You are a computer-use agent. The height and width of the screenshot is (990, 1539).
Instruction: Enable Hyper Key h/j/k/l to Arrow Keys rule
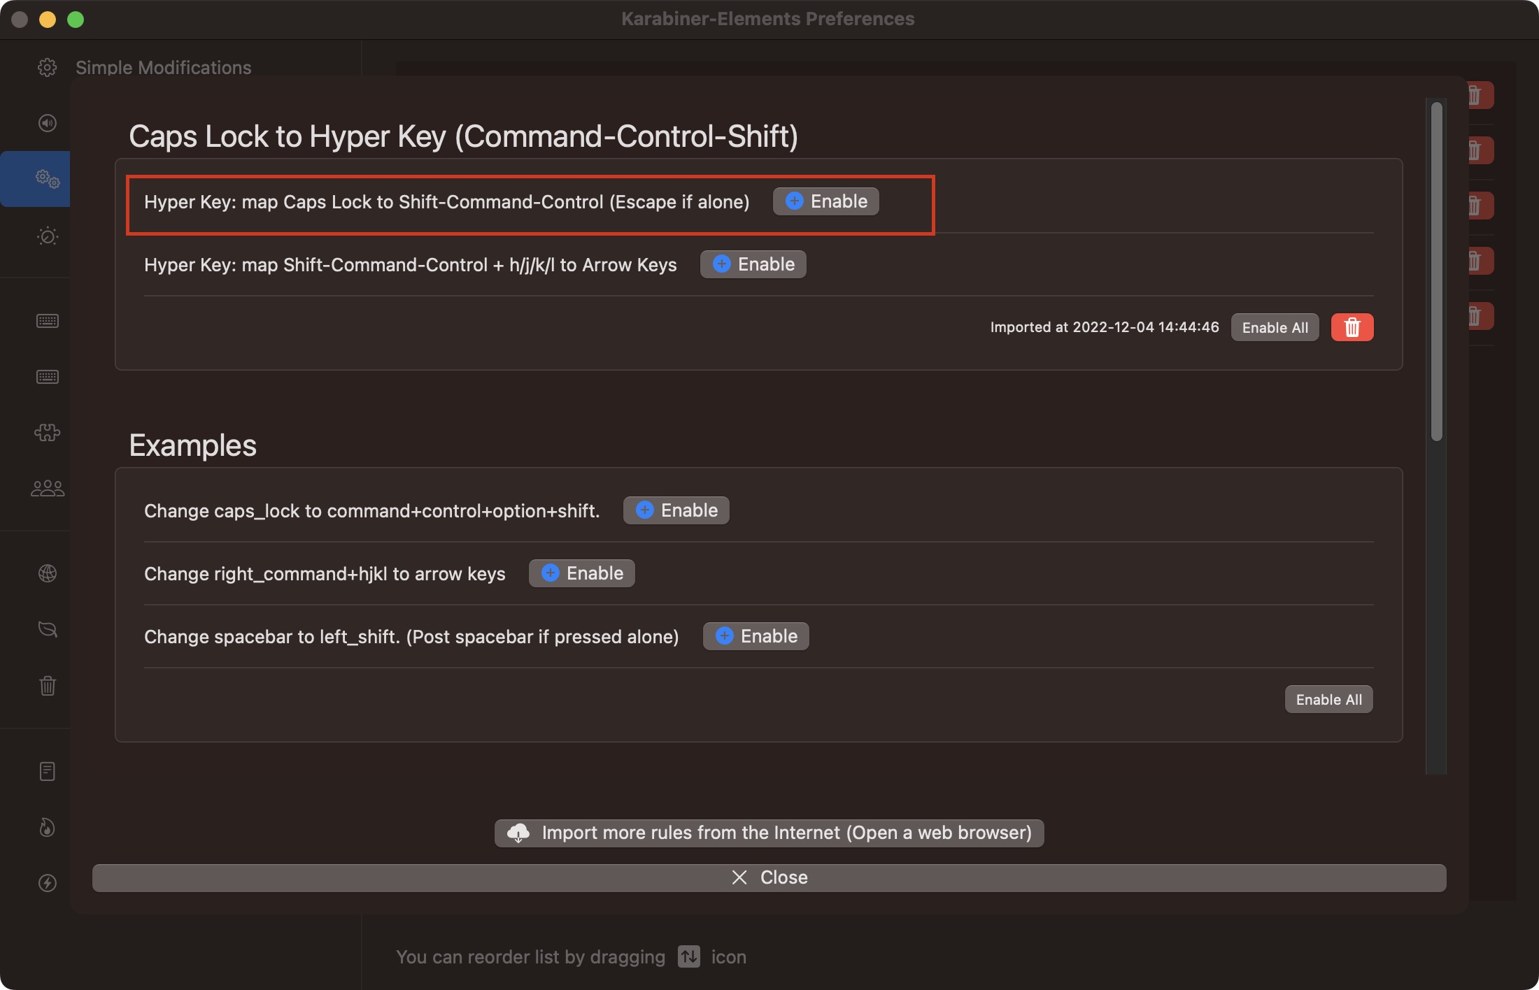(753, 264)
